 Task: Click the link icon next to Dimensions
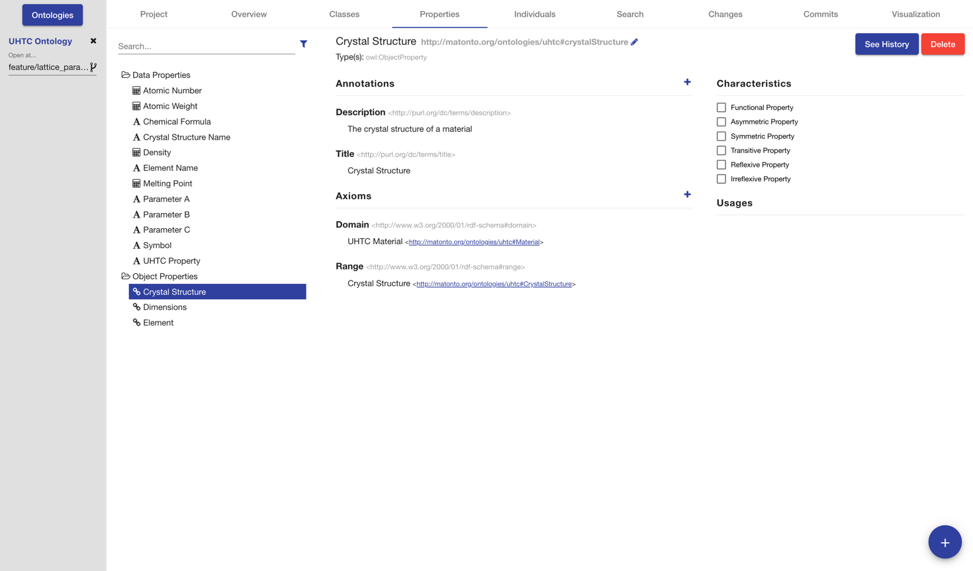coord(136,307)
